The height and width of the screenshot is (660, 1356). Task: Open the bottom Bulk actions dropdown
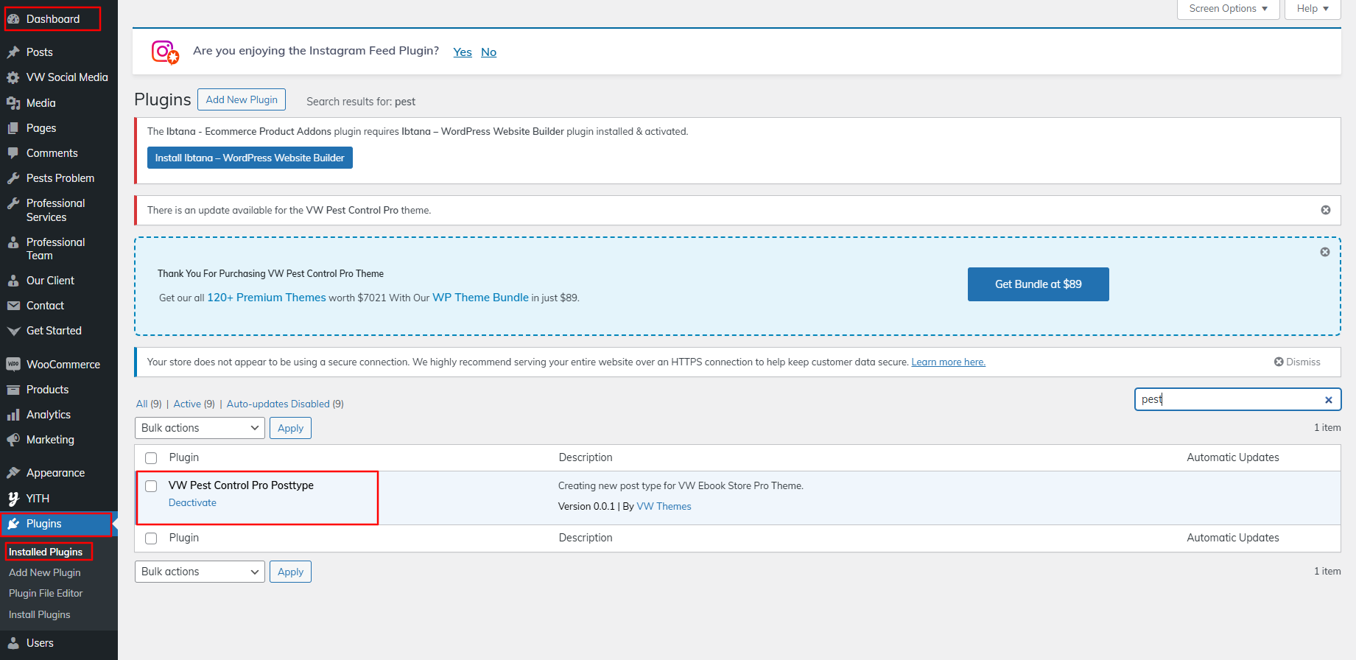200,572
